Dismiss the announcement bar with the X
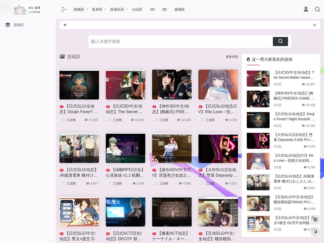This screenshot has width=324, height=243. point(314,25)
